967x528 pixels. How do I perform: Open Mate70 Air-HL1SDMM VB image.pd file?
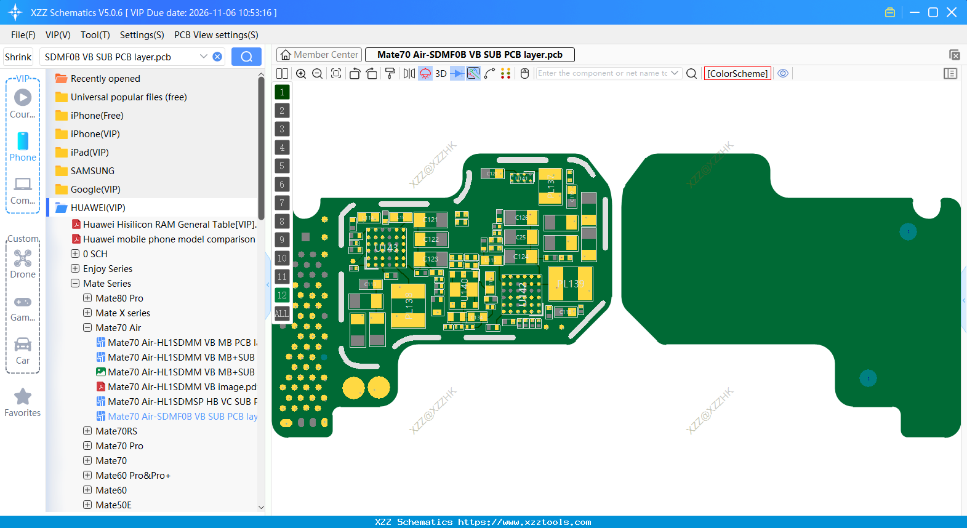(176, 386)
